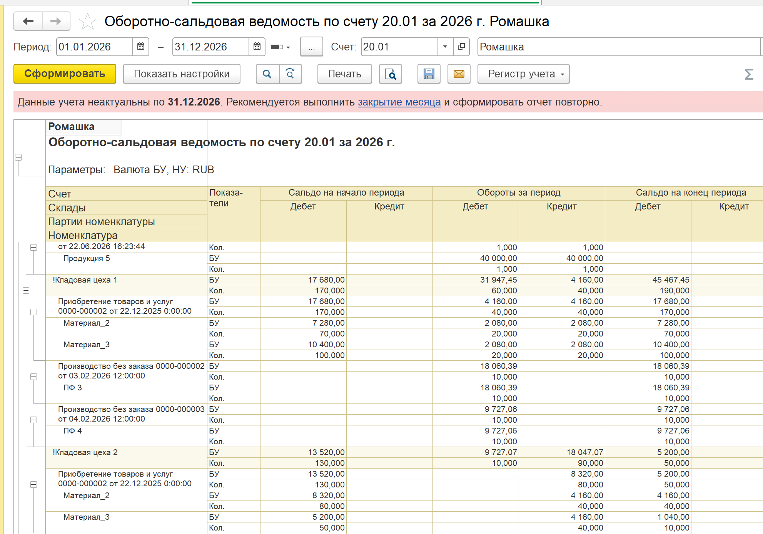Collapse Приобретение товаров under Кладовая цеха 1
This screenshot has height=534, width=763.
pyautogui.click(x=34, y=312)
